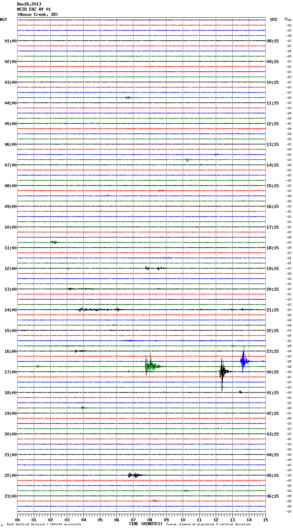Click the 23:15 UTC time label
This screenshot has width=293, height=529.
coord(273,351)
